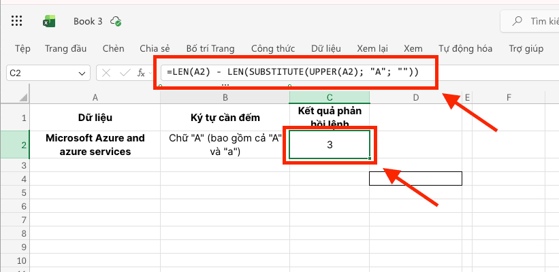Switch to the Chèn tab

(x=113, y=48)
